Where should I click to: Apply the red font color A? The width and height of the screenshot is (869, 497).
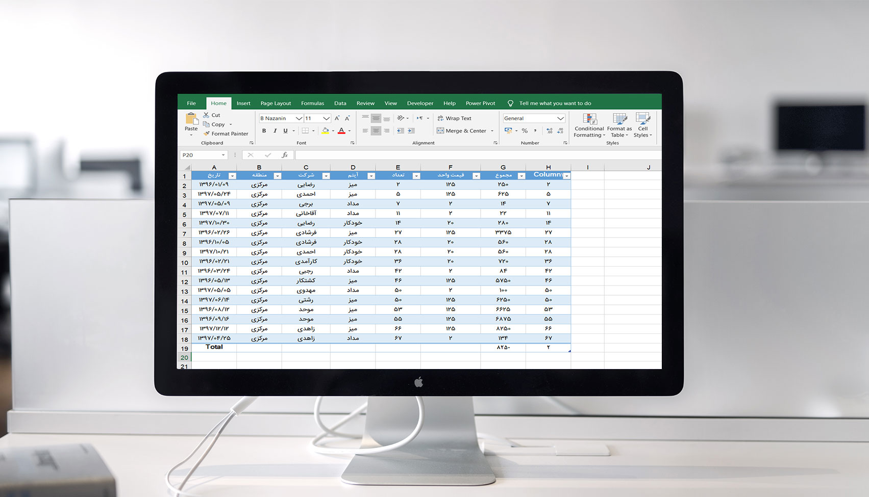(341, 131)
